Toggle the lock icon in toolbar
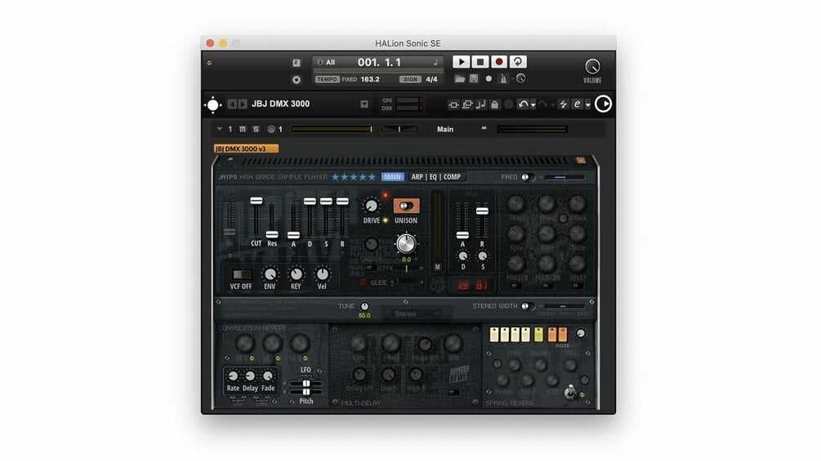821x461 pixels. coord(494,104)
